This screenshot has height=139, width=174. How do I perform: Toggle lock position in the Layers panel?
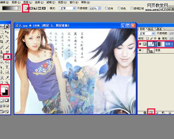[155, 38]
